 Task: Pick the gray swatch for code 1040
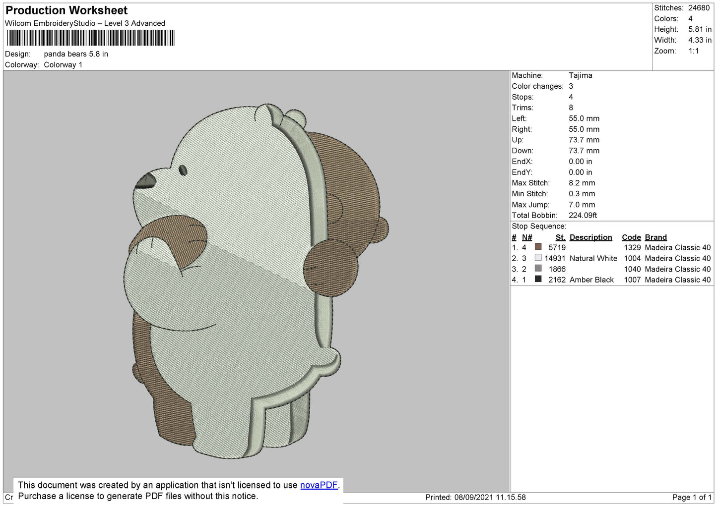[538, 269]
